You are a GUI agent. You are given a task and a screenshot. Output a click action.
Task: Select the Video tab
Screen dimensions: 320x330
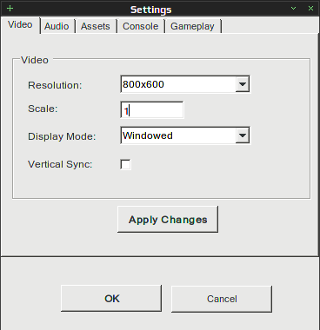point(20,25)
